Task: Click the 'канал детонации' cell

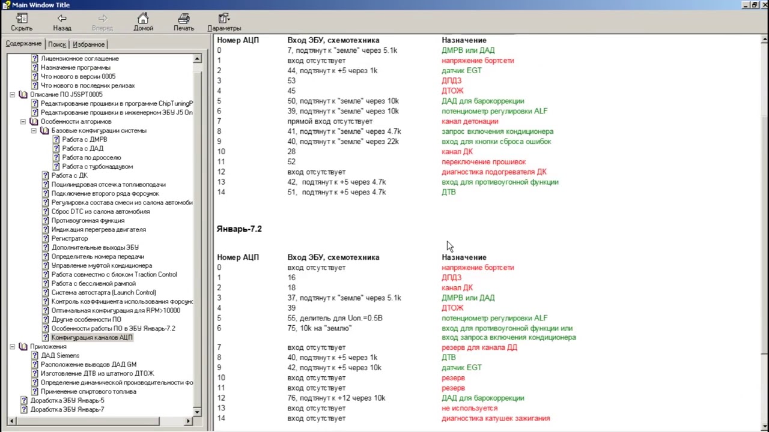Action: [x=470, y=121]
